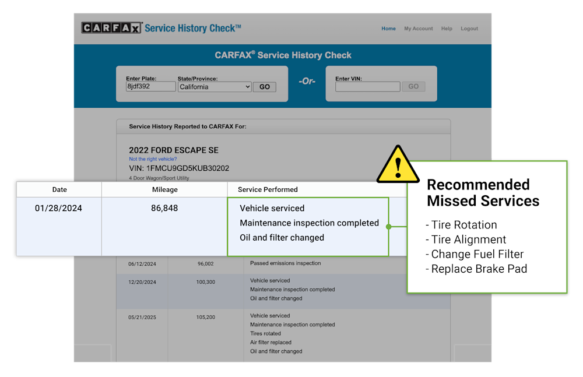The width and height of the screenshot is (583, 377).
Task: Select the 96,002 mileage cell
Action: point(205,263)
